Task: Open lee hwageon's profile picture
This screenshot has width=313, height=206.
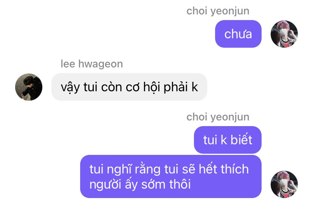Action: (29, 87)
